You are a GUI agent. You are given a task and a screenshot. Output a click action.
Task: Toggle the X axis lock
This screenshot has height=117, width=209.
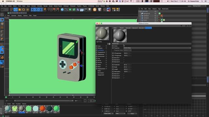pyautogui.click(x=33, y=9)
